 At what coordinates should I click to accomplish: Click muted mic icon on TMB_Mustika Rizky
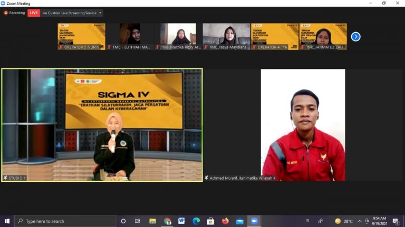[157, 47]
